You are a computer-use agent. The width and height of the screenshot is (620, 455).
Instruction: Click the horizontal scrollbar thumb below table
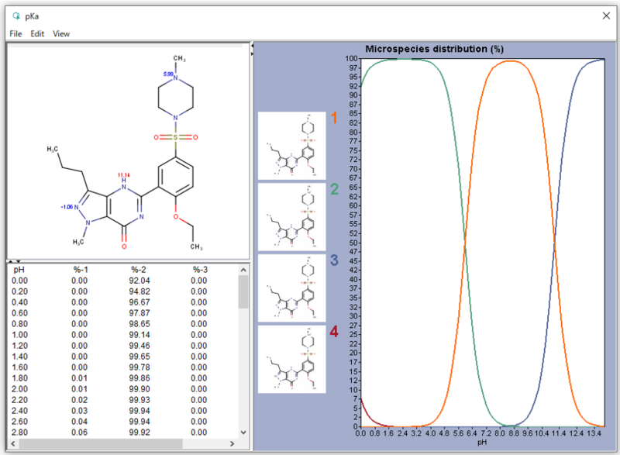click(101, 443)
